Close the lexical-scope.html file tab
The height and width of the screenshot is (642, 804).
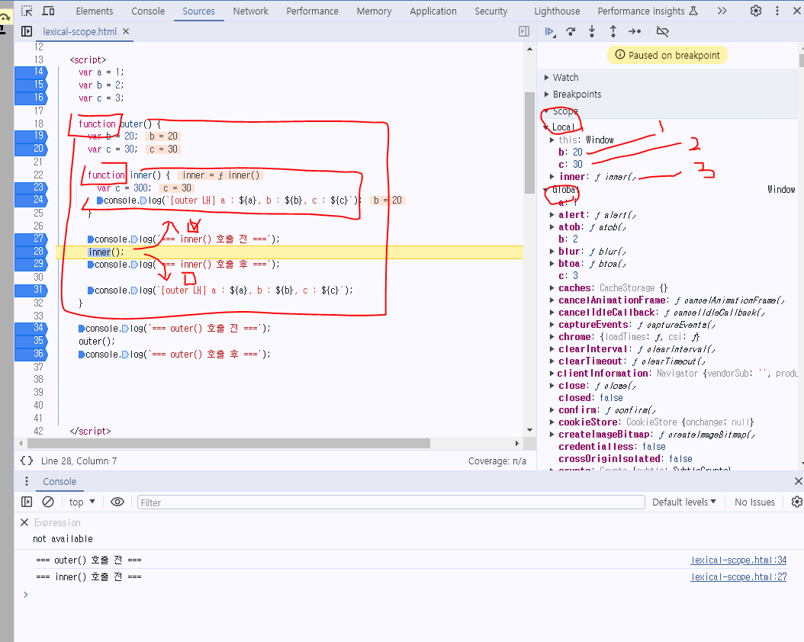pos(126,31)
